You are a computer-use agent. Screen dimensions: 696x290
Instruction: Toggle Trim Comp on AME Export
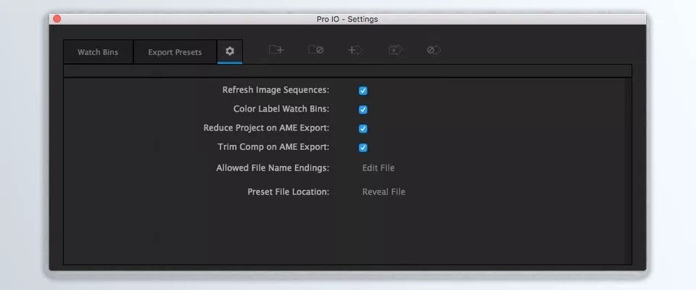[x=363, y=147]
